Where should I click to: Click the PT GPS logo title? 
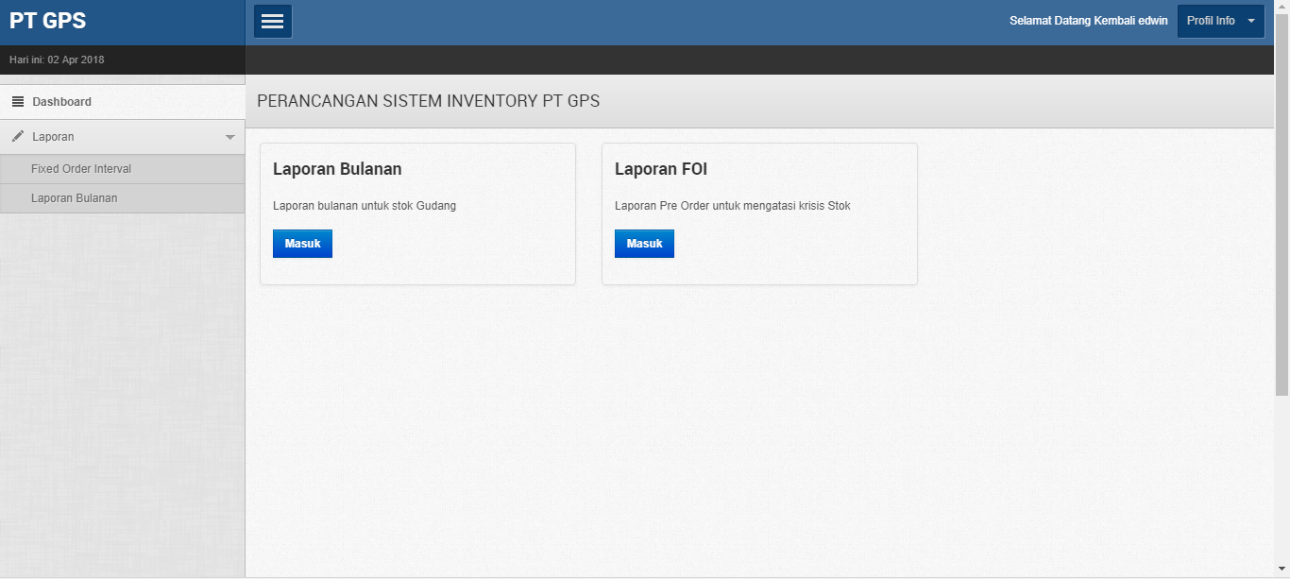click(48, 21)
